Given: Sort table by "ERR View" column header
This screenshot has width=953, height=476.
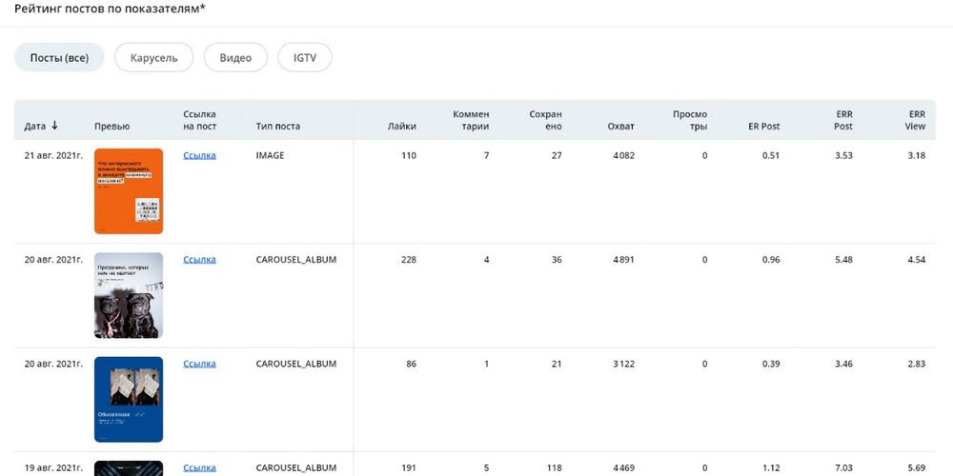Looking at the screenshot, I should [x=915, y=120].
